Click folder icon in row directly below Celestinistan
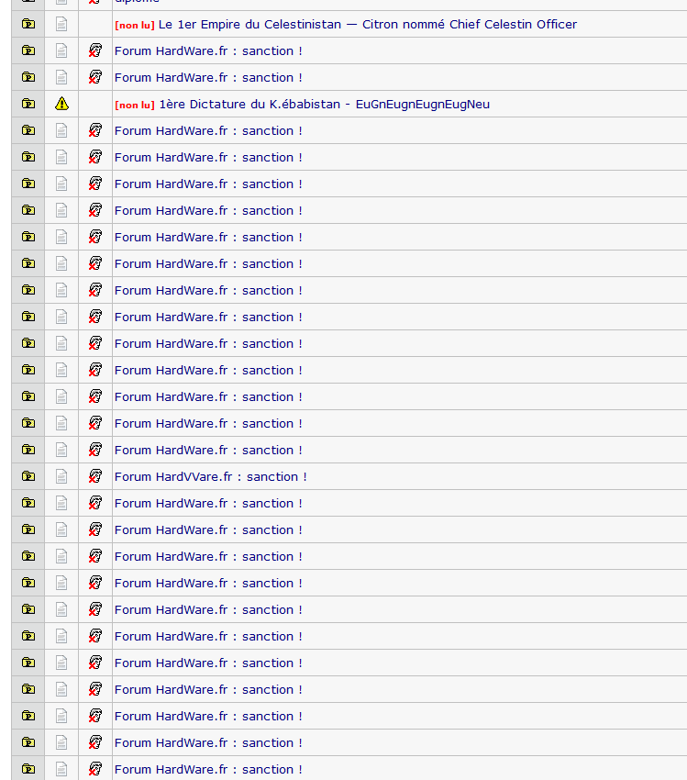 coord(28,50)
